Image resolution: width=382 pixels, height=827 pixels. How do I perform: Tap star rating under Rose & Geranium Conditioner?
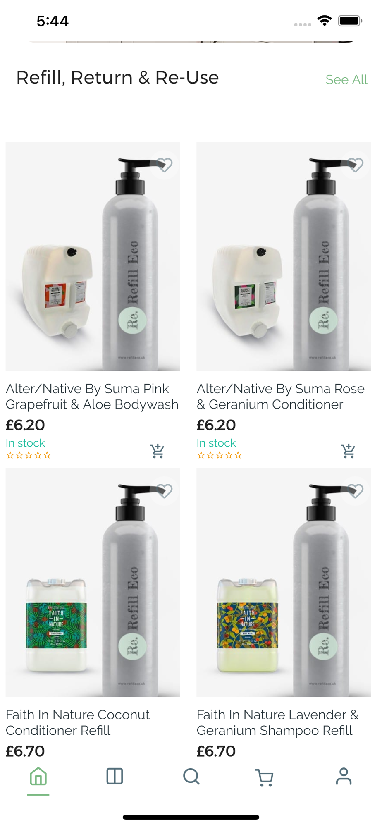(x=220, y=455)
